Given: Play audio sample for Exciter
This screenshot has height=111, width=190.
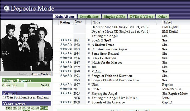Looking at the screenshot, I should pyautogui.click(x=89, y=89).
